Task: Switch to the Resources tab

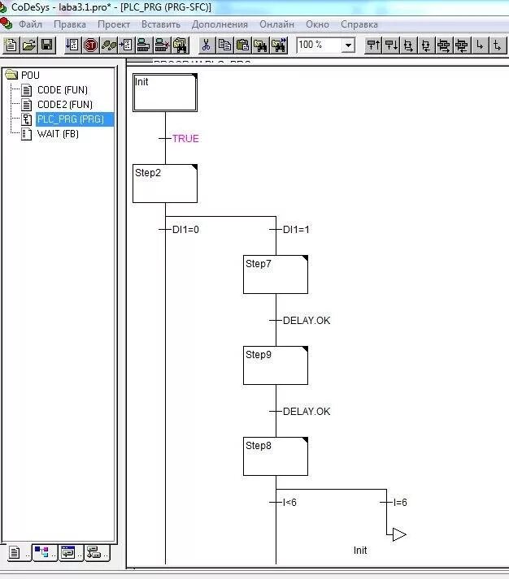Action: pyautogui.click(x=98, y=553)
